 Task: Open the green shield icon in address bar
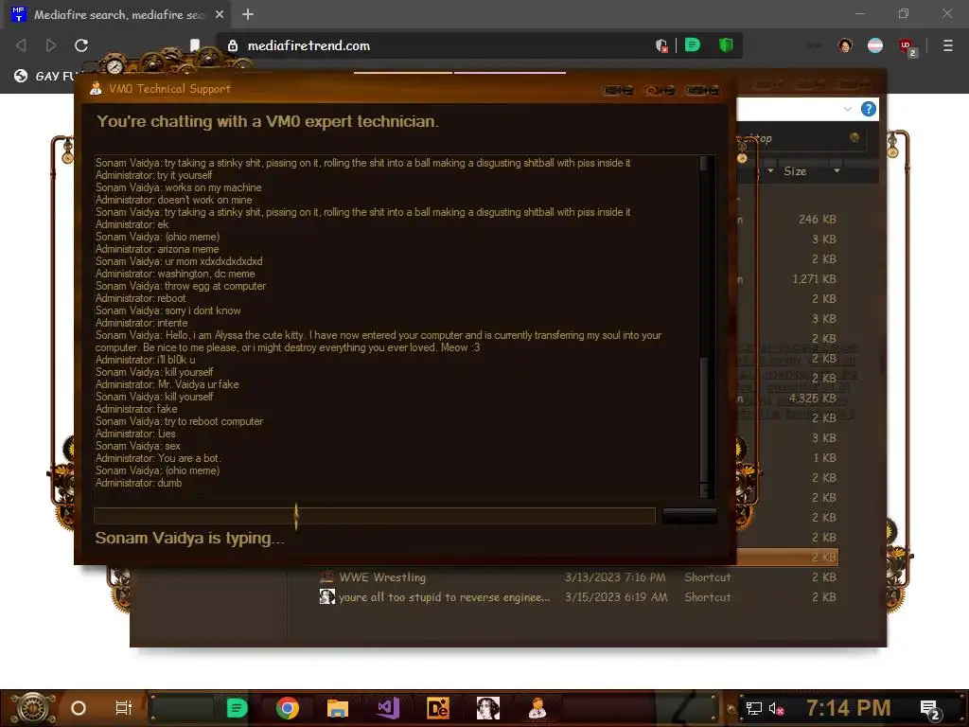pyautogui.click(x=726, y=45)
